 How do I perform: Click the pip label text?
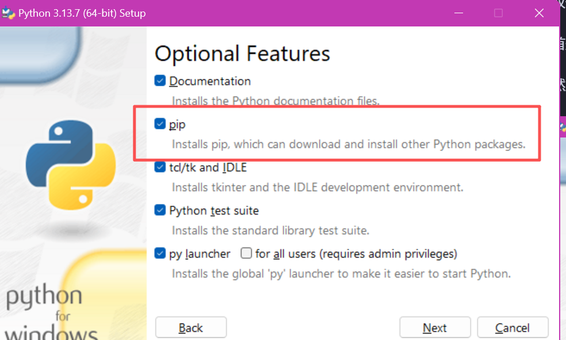(177, 124)
